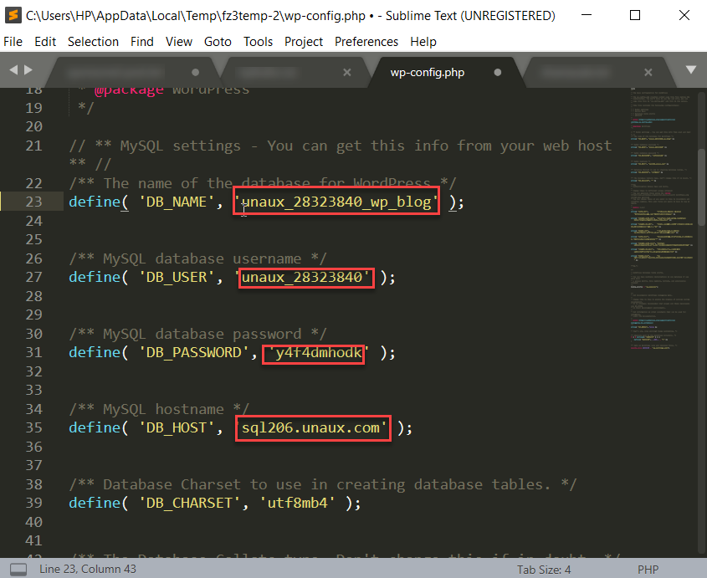Click the 'unaux_28323840' DB_USER value
The image size is (707, 578).
pyautogui.click(x=303, y=277)
